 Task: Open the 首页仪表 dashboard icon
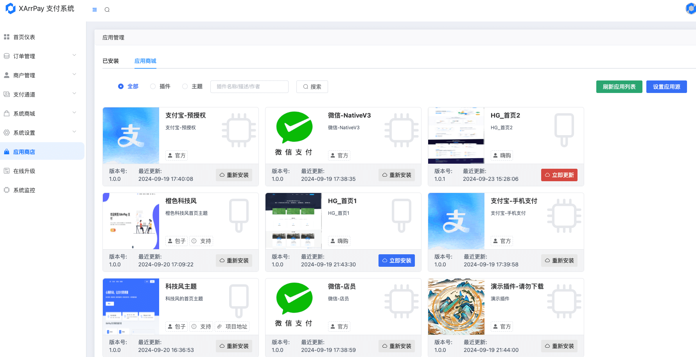click(x=6, y=37)
